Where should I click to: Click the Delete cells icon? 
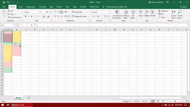[x=147, y=12]
